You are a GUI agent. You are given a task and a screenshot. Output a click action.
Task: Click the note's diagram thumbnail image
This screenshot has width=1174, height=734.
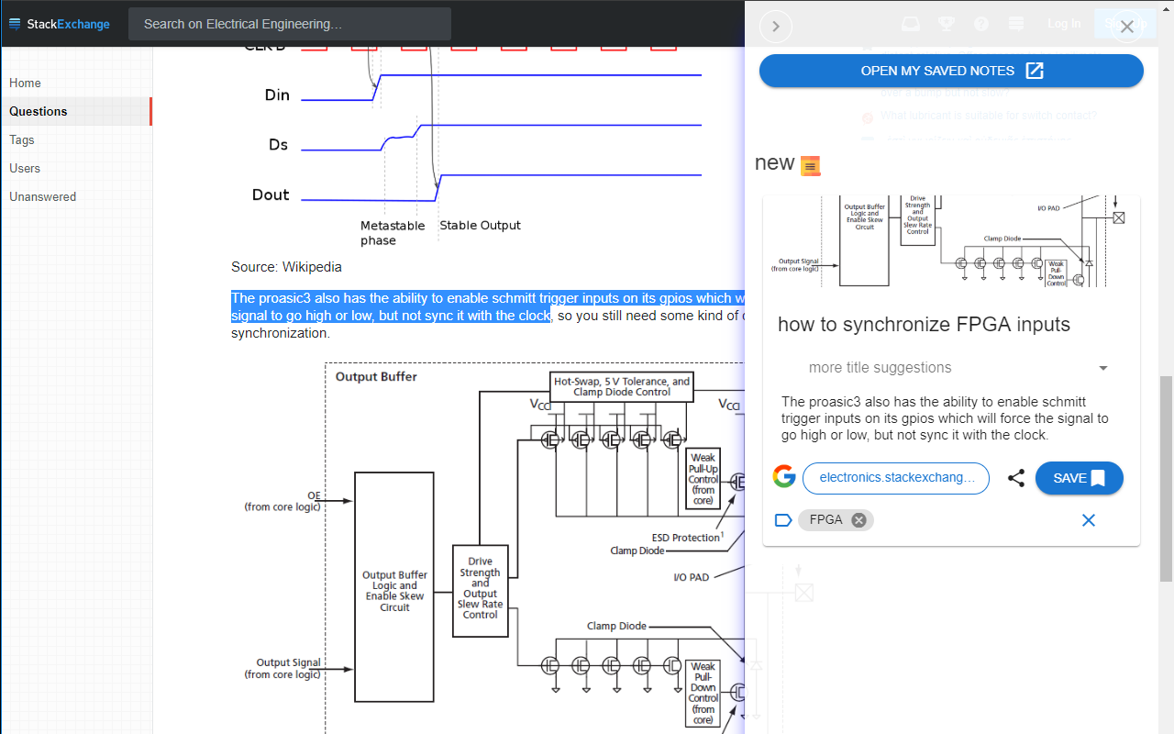(x=951, y=241)
